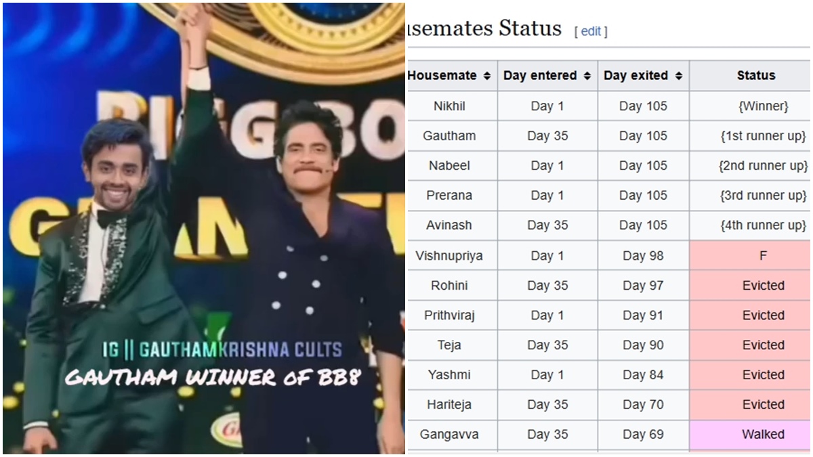
Task: Select the Winner status cell
Action: coord(763,106)
